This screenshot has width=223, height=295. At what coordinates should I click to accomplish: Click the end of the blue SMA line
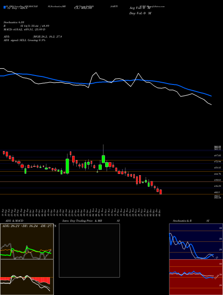[211, 96]
